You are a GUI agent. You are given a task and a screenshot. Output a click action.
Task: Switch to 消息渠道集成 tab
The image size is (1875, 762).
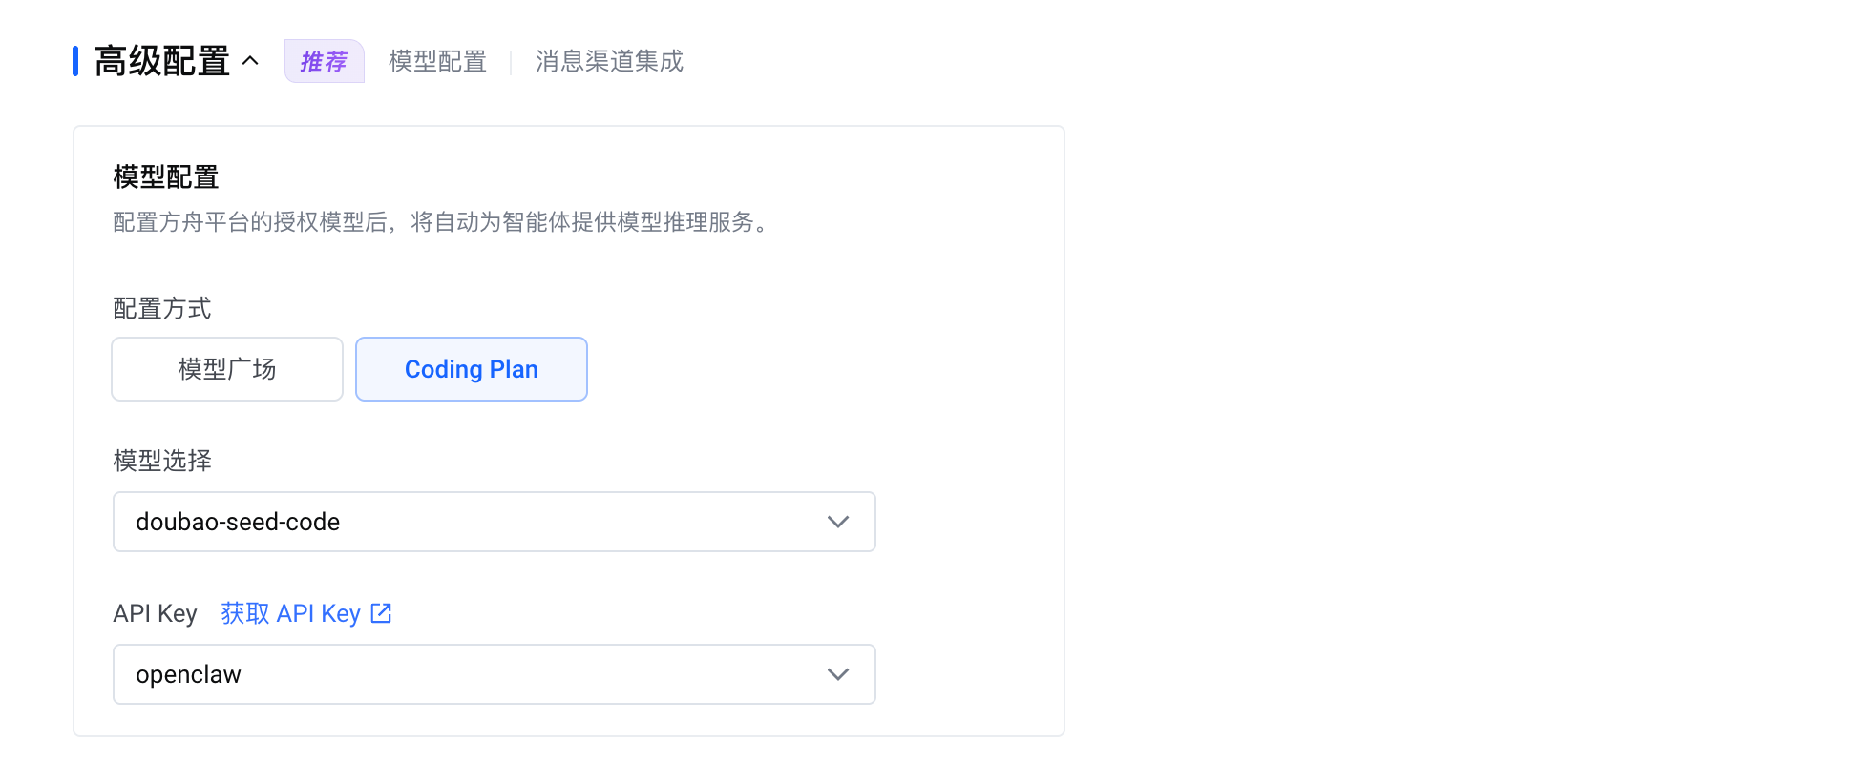click(609, 62)
